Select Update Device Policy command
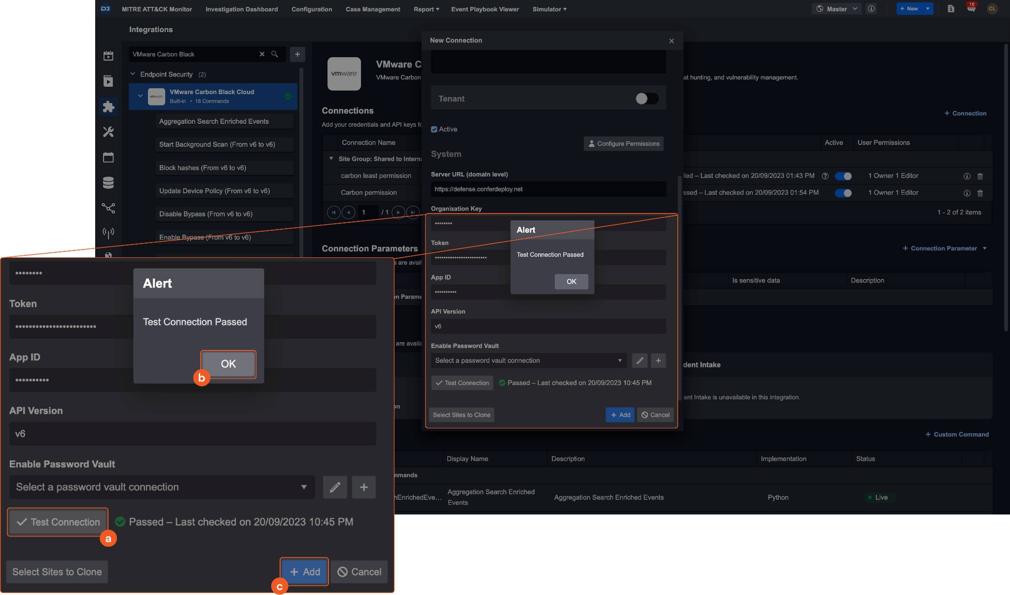 click(224, 191)
